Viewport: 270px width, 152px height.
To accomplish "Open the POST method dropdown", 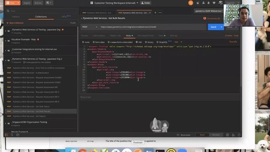I will [89, 27].
